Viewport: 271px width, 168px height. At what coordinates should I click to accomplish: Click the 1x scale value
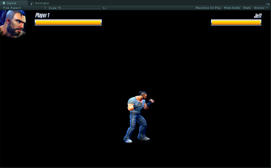pos(105,8)
